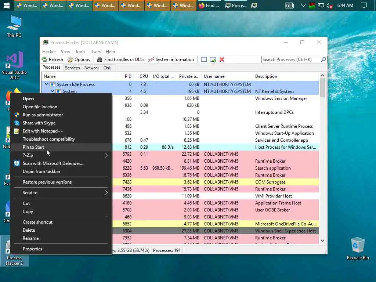
Task: Click the search magnifier icon in the search box
Action: 323,59
